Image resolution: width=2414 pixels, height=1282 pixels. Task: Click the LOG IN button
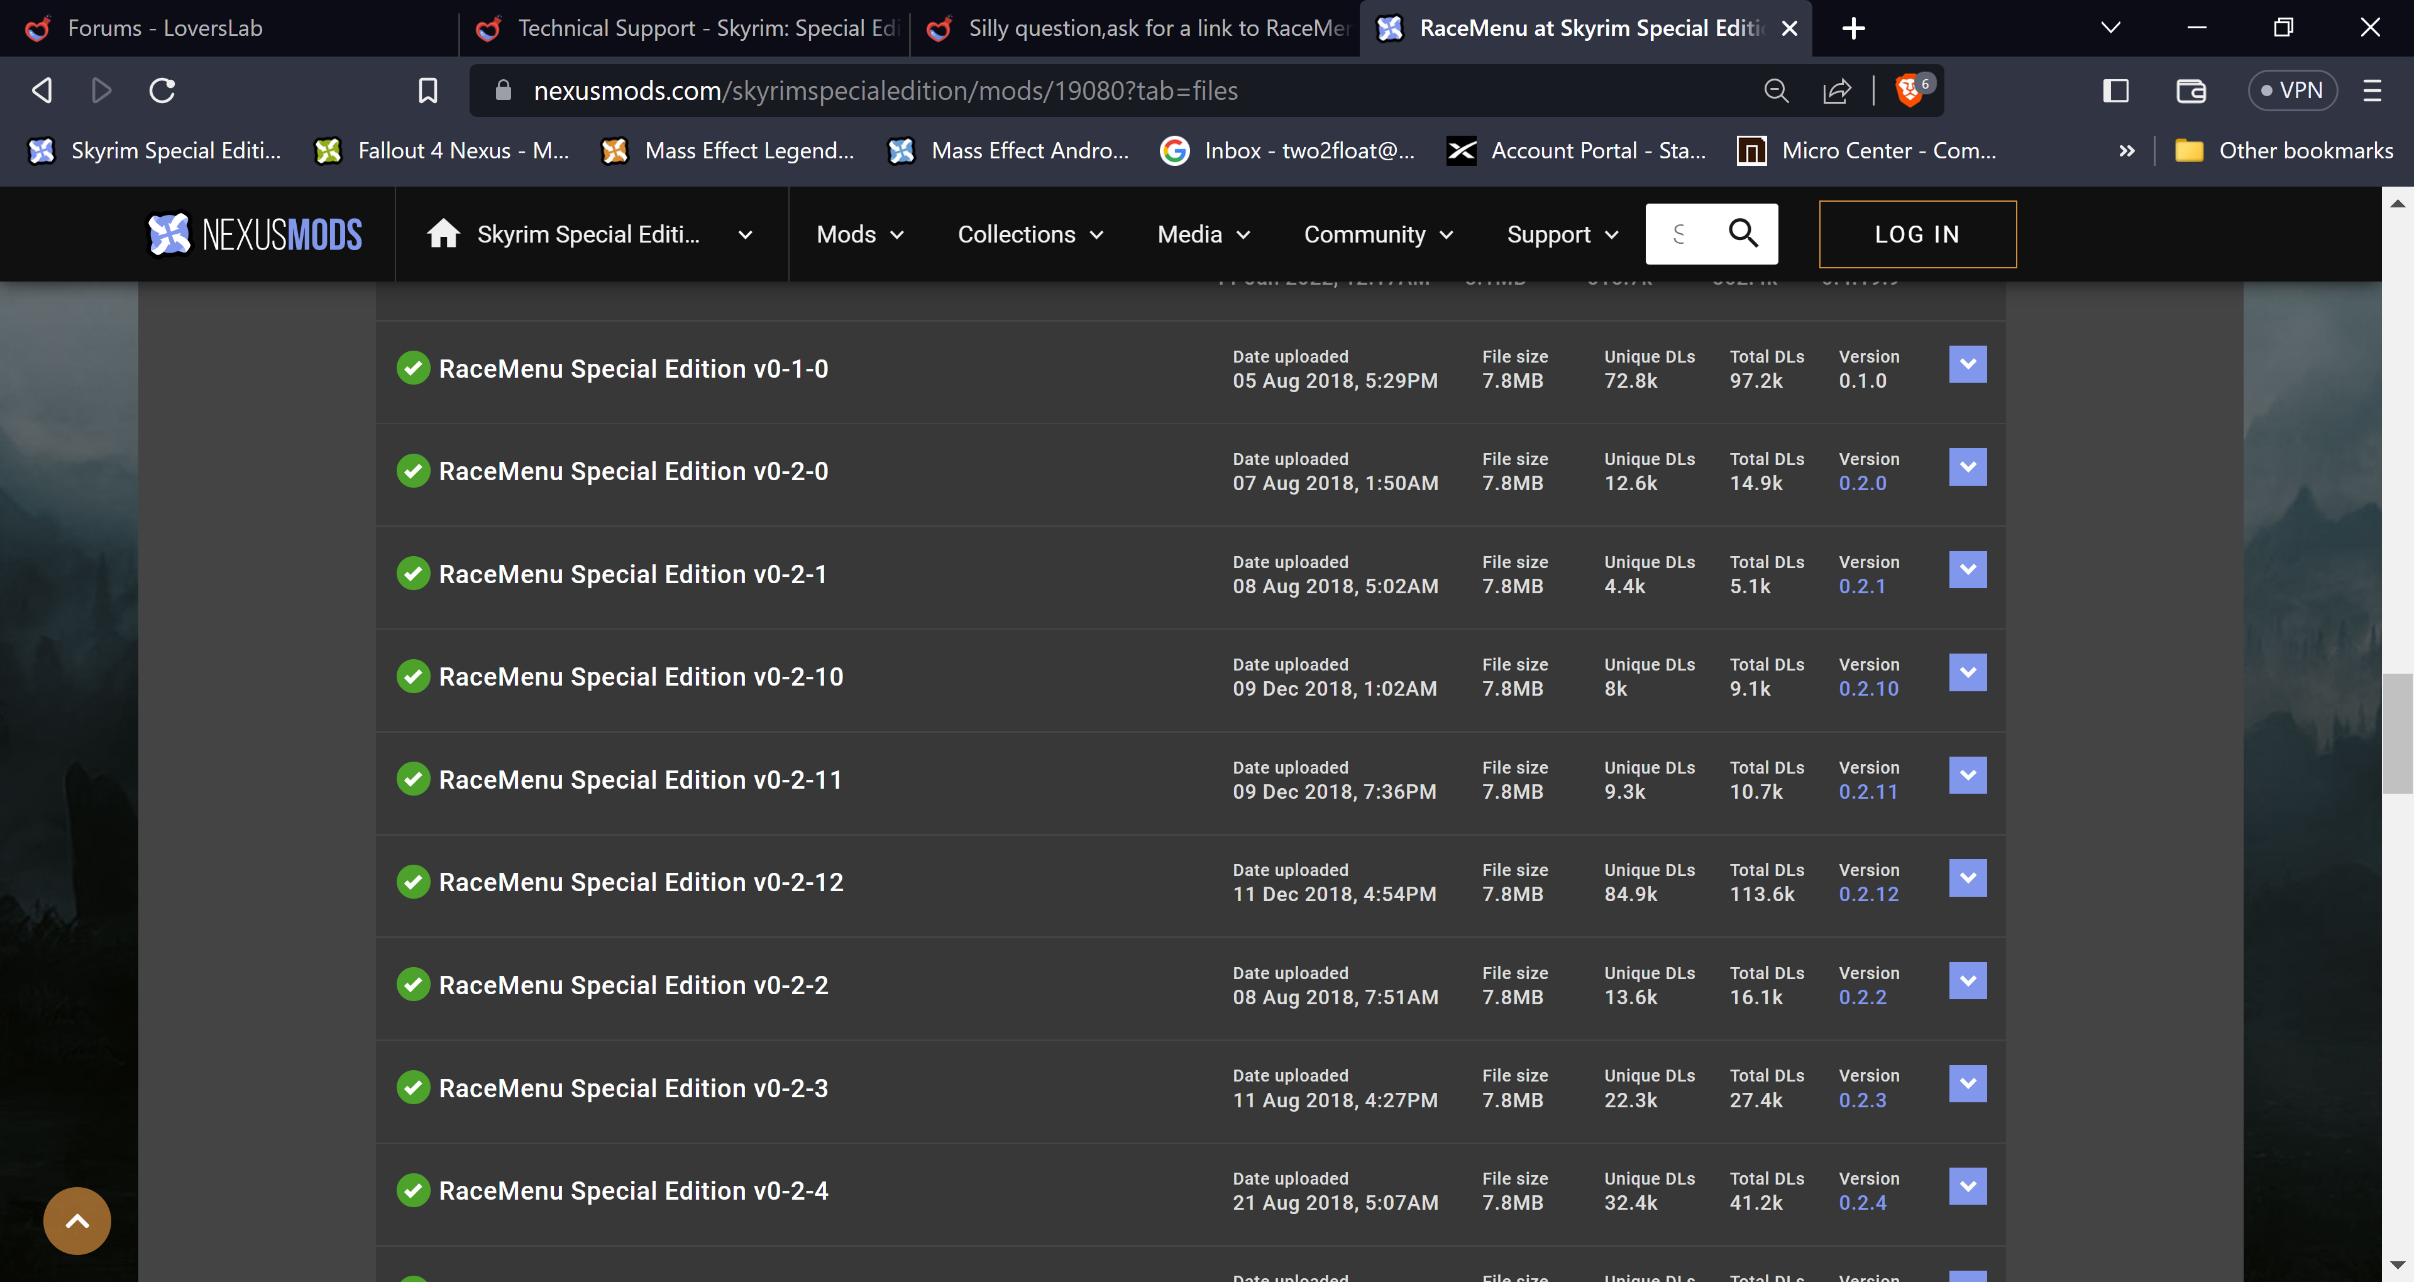click(1916, 233)
